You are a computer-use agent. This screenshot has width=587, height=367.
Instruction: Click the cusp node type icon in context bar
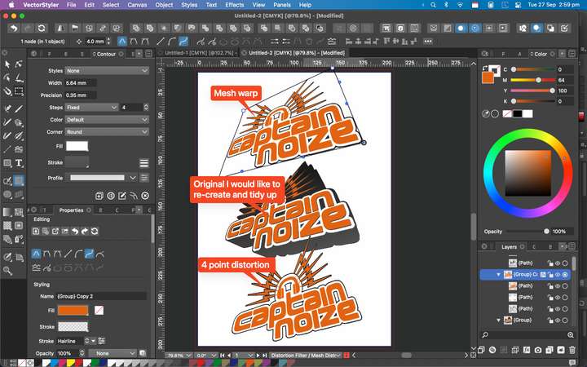coord(122,42)
